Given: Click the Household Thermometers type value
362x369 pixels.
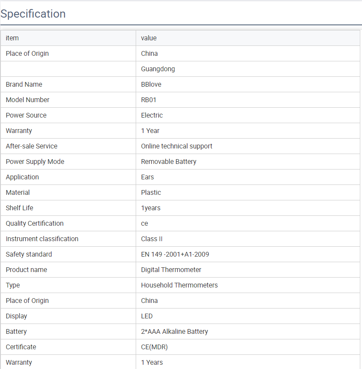Looking at the screenshot, I should tap(179, 285).
